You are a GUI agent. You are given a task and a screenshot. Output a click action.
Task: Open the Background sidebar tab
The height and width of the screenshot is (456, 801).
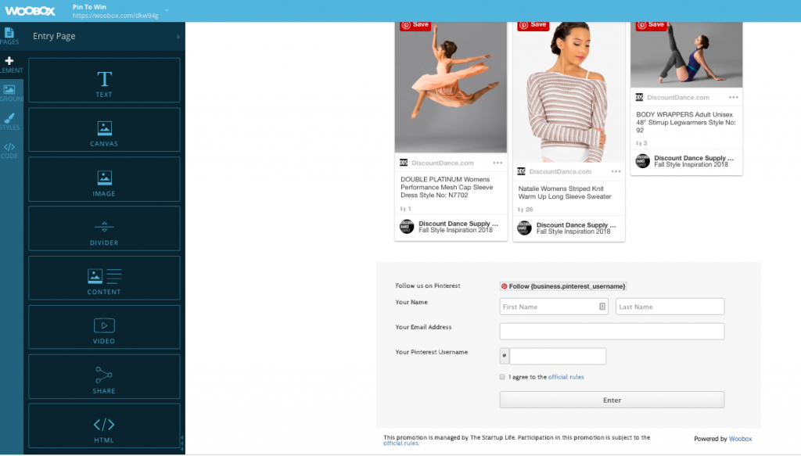pos(9,93)
